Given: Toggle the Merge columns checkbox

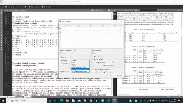Looking at the screenshot, I should [x=94, y=62].
